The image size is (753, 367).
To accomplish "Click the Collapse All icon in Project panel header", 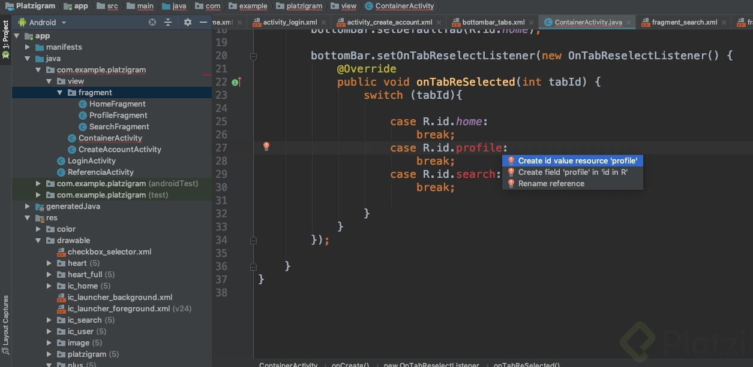I will (168, 22).
